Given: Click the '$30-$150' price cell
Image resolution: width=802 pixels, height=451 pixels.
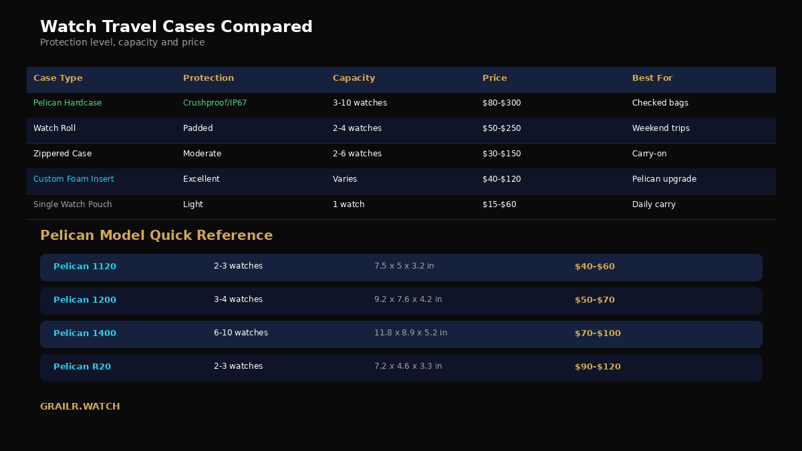Looking at the screenshot, I should tap(502, 154).
